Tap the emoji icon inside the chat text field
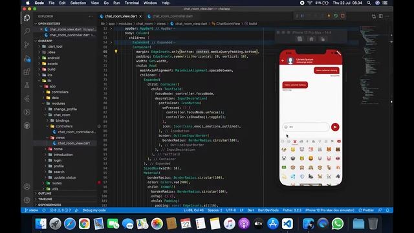The width and height of the screenshot is (414, 233). click(286, 127)
